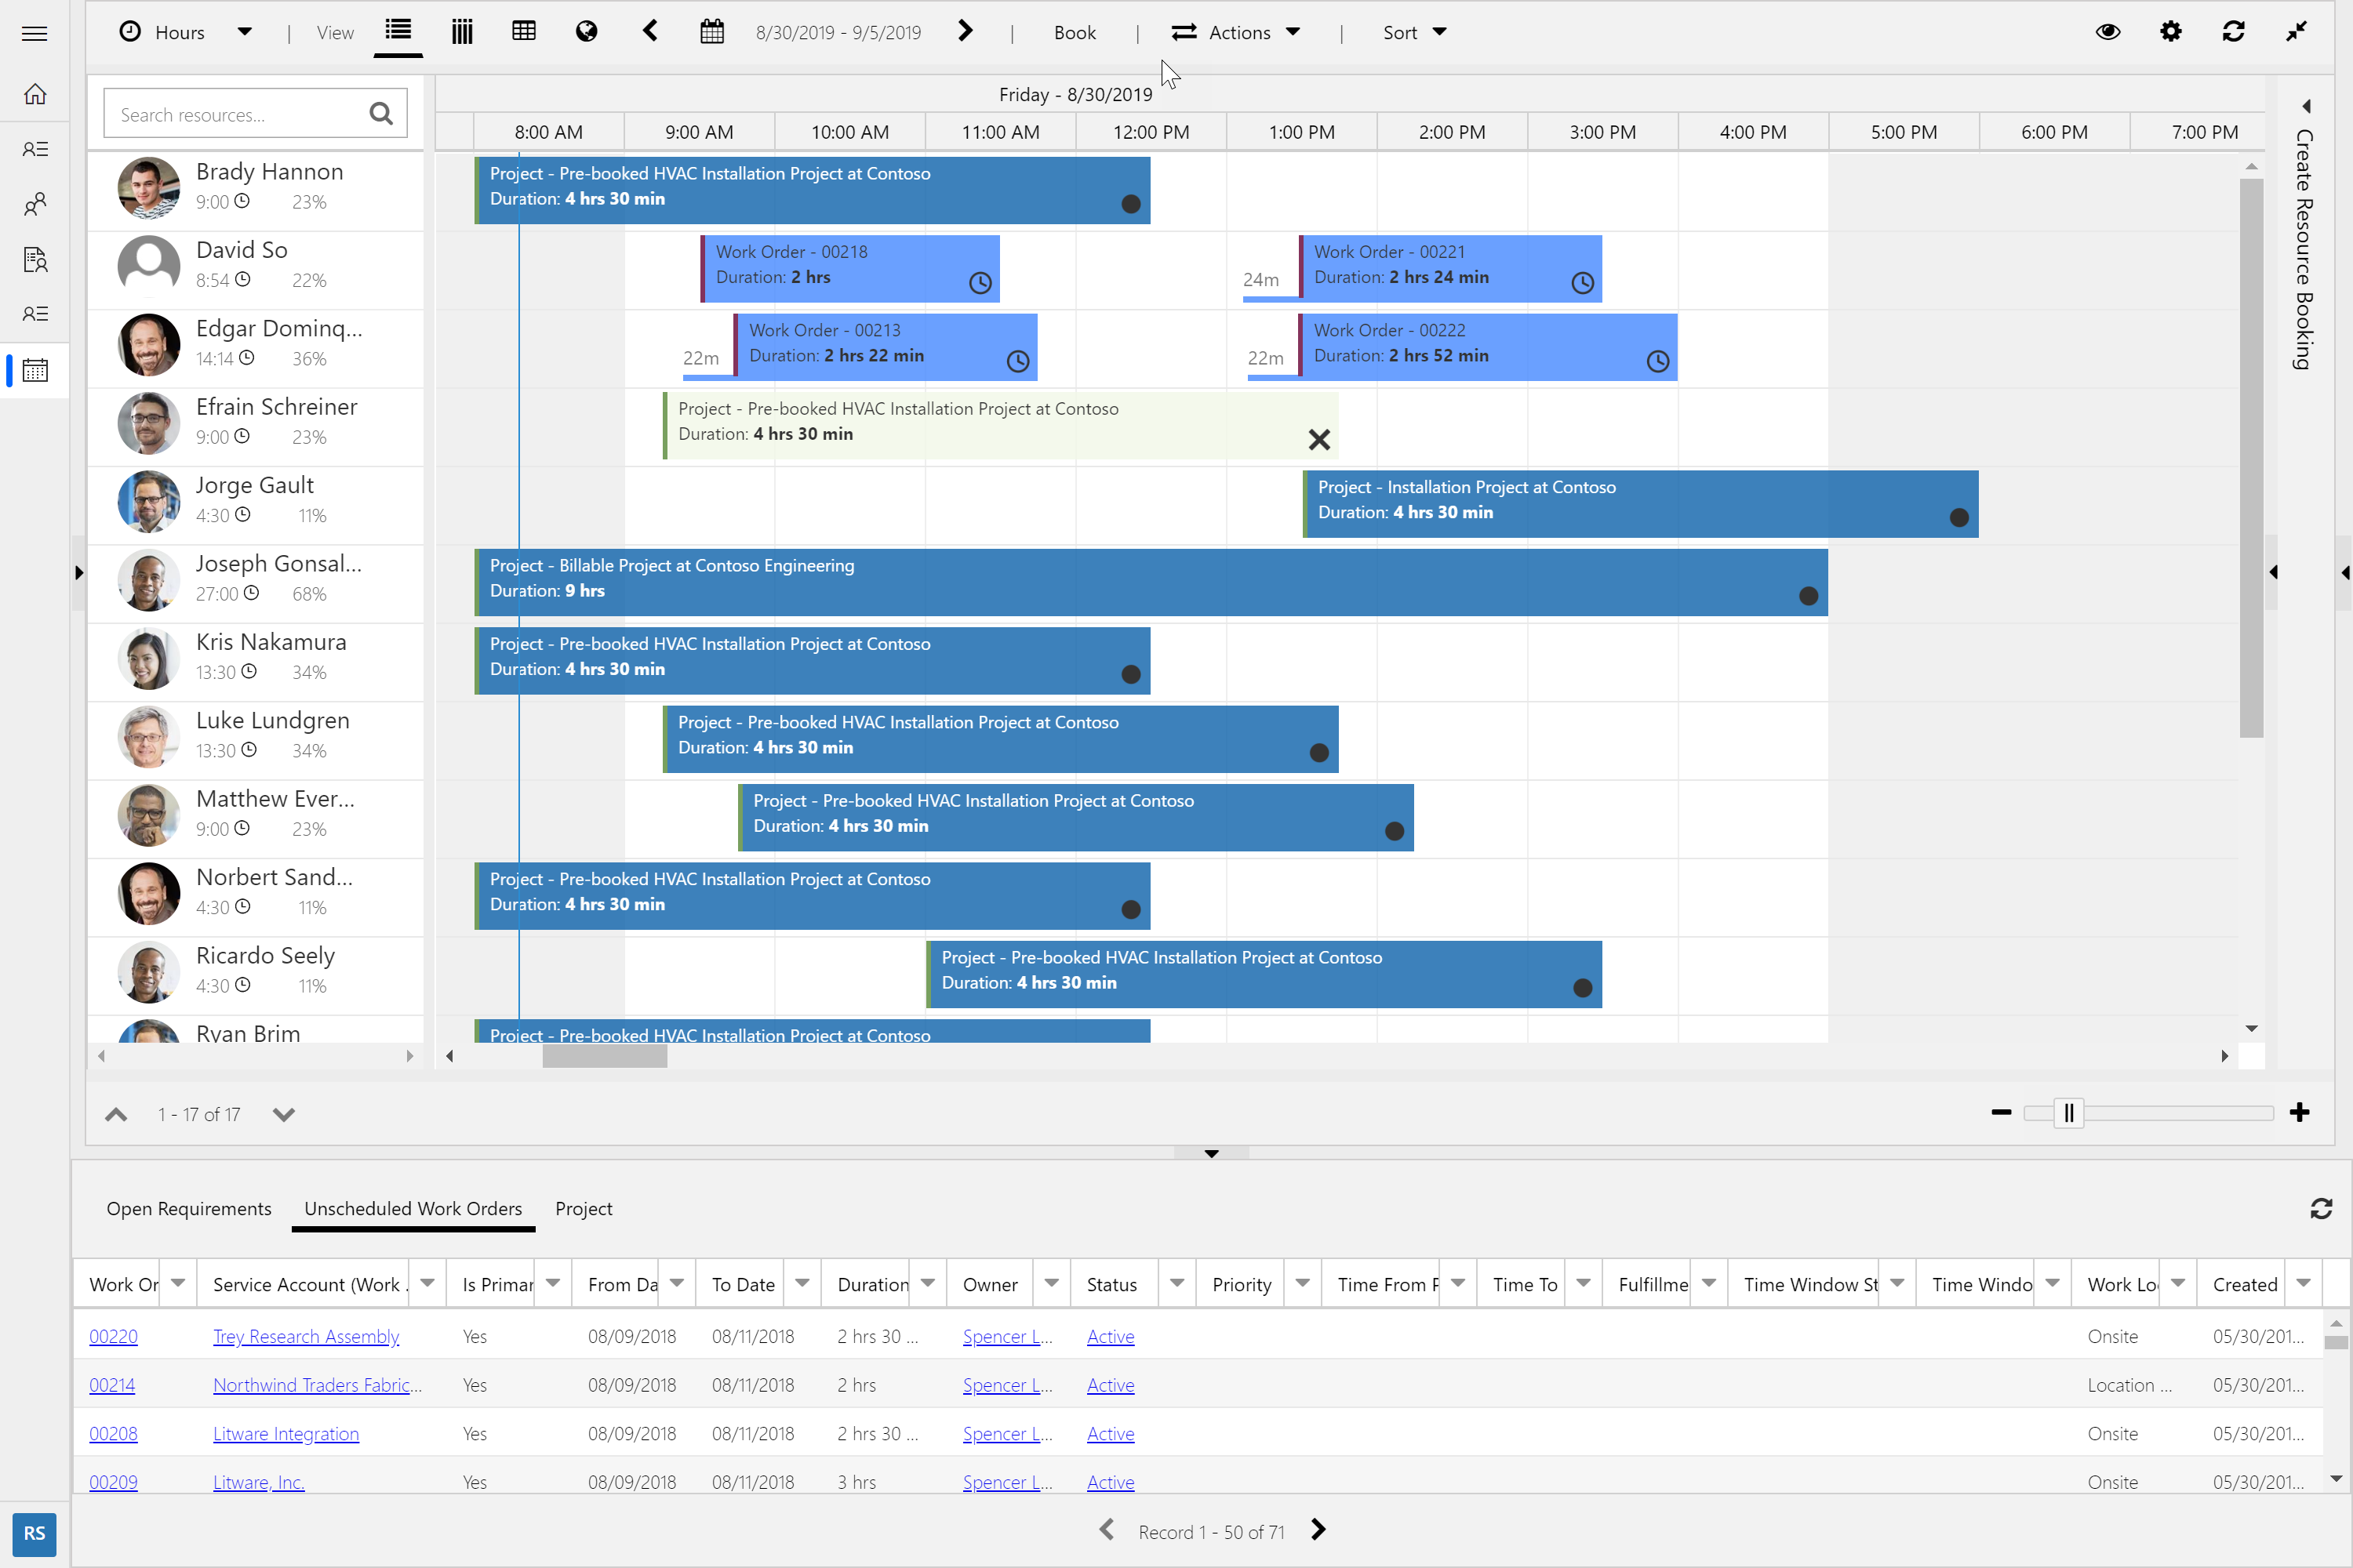2353x1568 pixels.
Task: Cancel the pending HVAC Installation booking with X
Action: [1318, 439]
